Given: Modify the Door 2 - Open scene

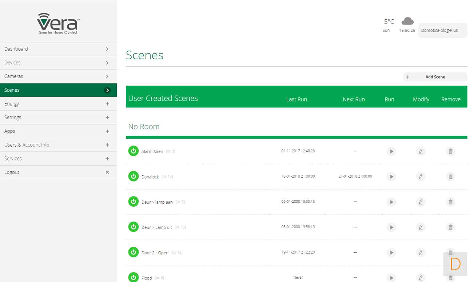Looking at the screenshot, I should [421, 253].
